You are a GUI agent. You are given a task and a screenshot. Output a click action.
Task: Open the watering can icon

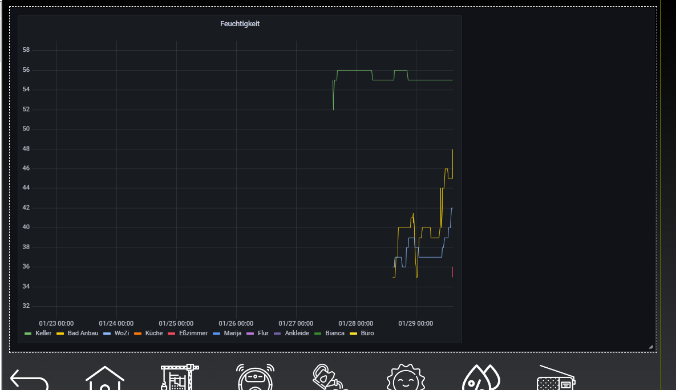[330, 377]
